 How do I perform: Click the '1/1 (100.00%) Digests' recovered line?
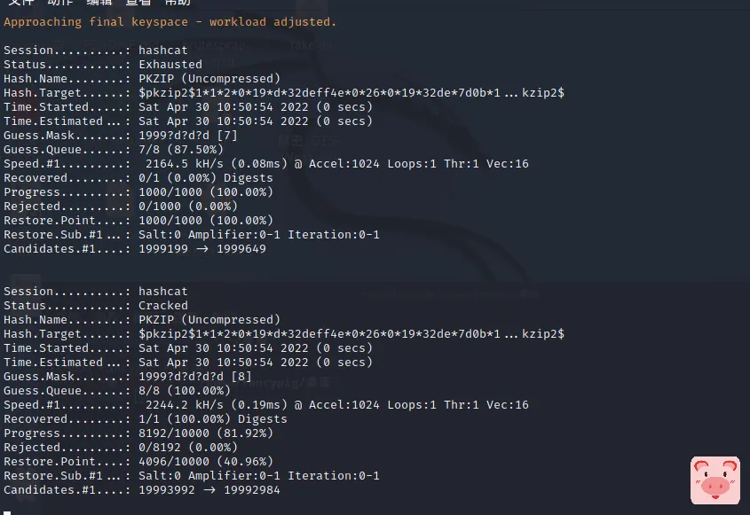(213, 418)
